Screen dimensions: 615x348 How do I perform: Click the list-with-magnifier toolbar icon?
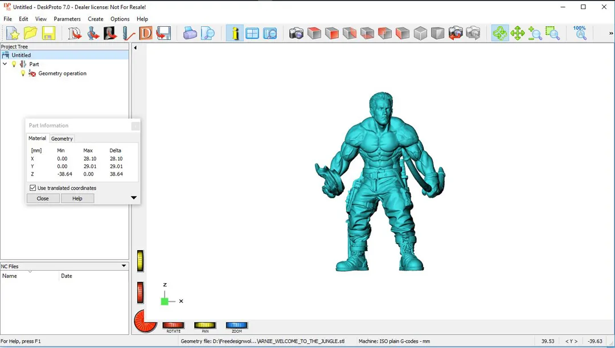[x=270, y=34]
